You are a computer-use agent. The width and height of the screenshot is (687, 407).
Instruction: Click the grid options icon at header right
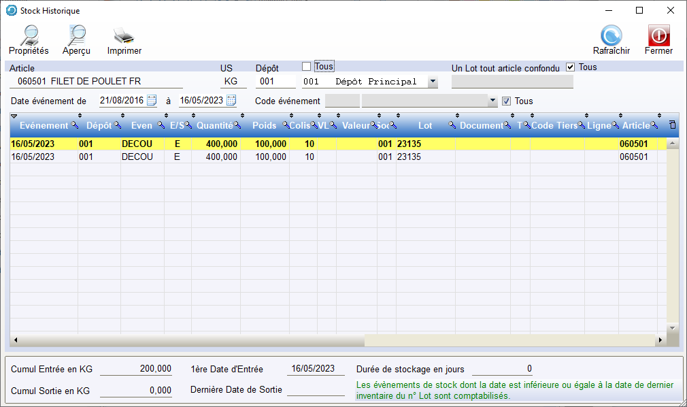click(672, 125)
